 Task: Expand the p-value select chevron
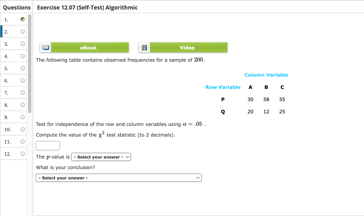point(127,157)
